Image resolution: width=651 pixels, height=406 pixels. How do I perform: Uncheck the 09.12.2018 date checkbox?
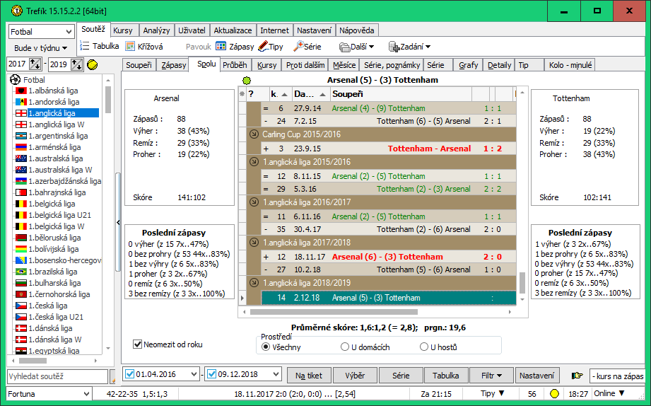point(211,374)
